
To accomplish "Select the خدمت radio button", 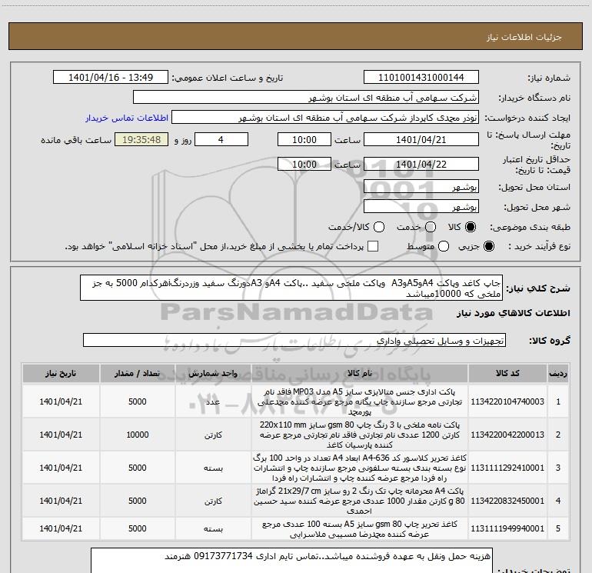I will tap(431, 227).
